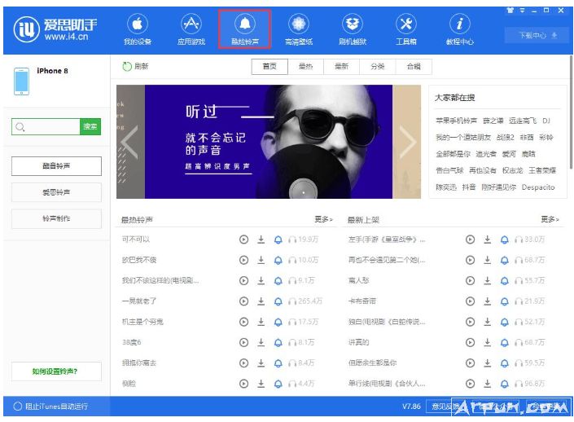The width and height of the screenshot is (574, 422).
Task: Download the 机主是个穷鬼 ringtone
Action: pos(261,322)
